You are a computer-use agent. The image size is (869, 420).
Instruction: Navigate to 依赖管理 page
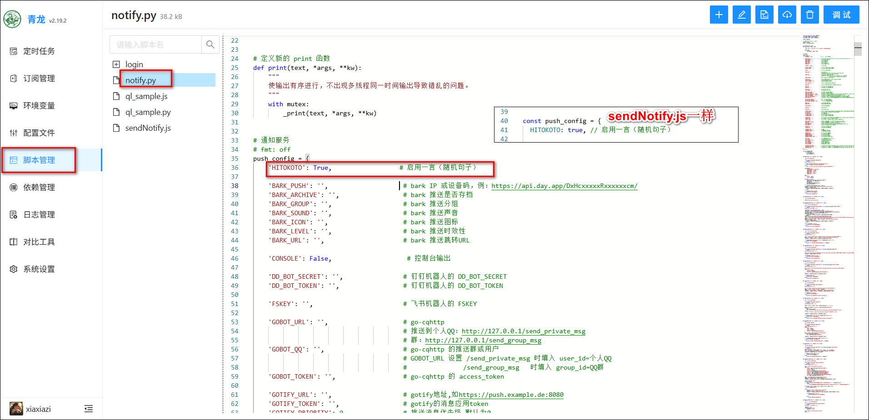pyautogui.click(x=39, y=188)
